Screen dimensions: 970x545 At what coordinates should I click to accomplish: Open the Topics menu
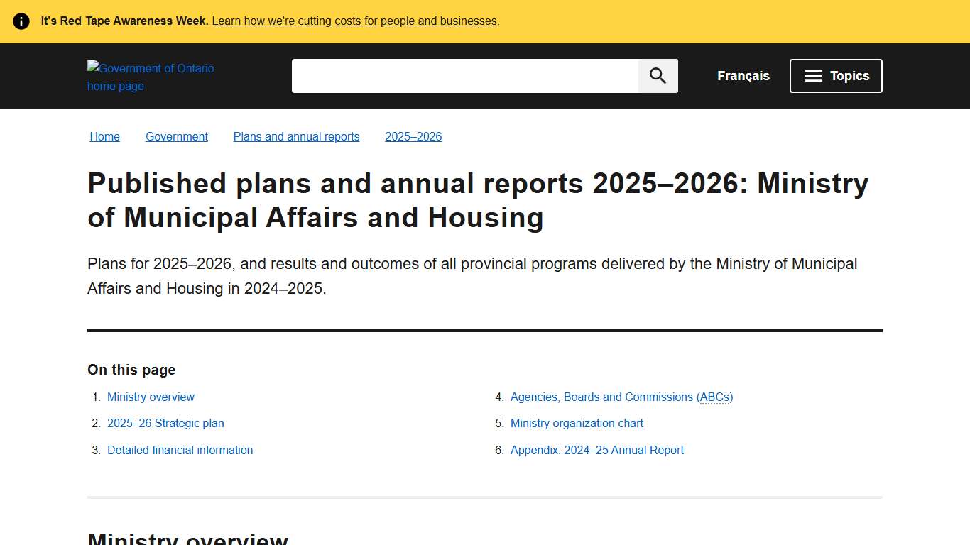click(836, 75)
